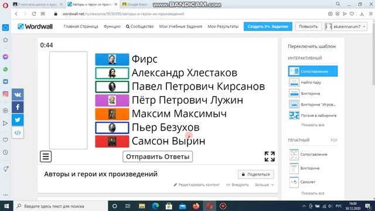The width and height of the screenshot is (375, 211).
Task: Open WhatsApp in the Opera sidebar
Action: pos(5,69)
